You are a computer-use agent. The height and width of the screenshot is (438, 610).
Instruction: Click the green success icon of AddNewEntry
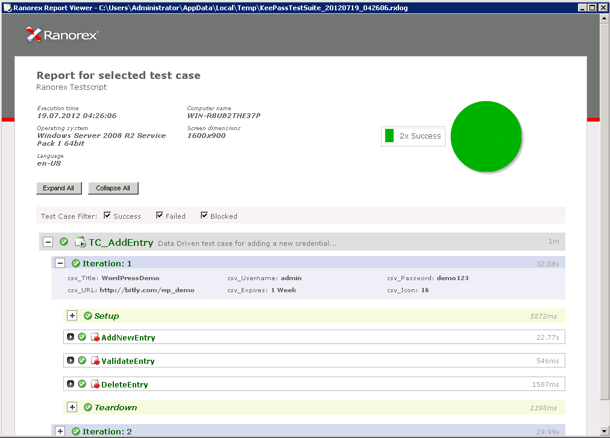click(x=82, y=337)
